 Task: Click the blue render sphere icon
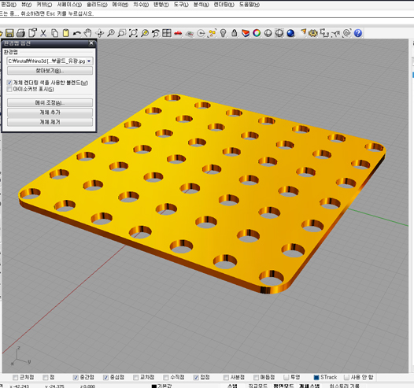(x=290, y=33)
